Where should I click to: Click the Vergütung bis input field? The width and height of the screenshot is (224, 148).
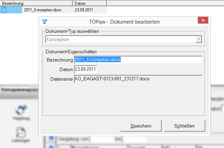coord(134,139)
